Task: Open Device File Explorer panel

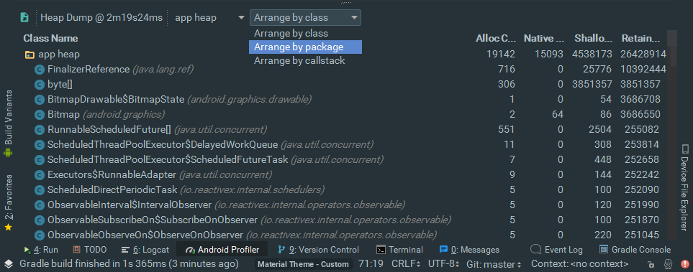Action: point(684,187)
